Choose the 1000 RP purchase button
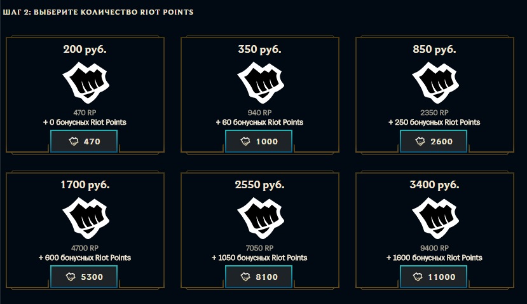Viewport: 527px width, 304px height. [x=259, y=141]
